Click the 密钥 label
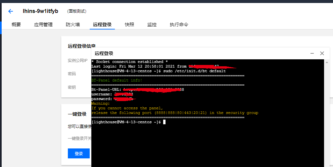 [x=72, y=87]
